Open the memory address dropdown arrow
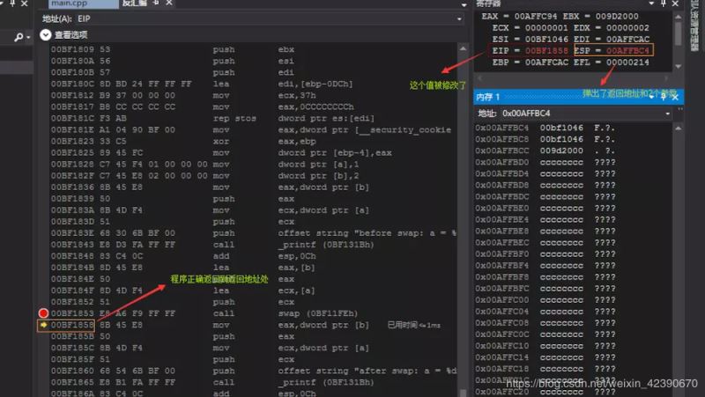The image size is (705, 397). [x=668, y=114]
